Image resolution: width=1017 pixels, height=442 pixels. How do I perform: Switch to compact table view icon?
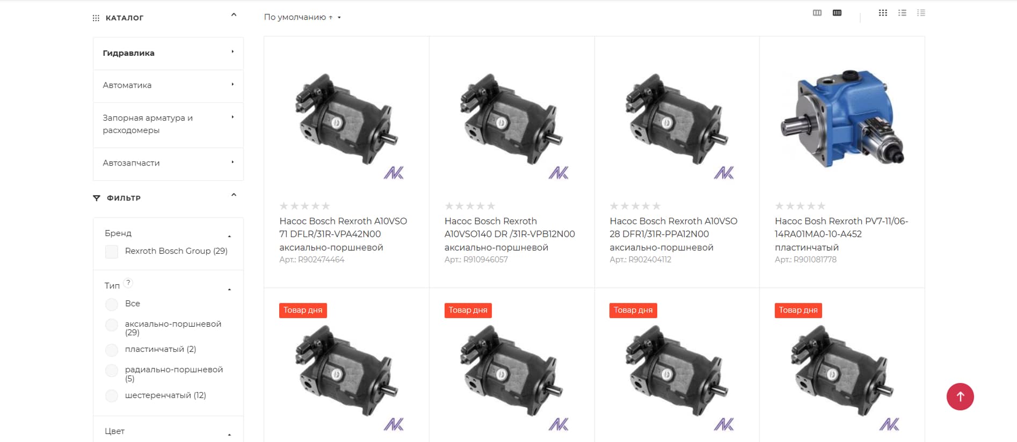coord(921,13)
